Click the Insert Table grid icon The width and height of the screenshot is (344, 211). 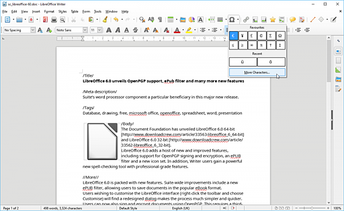pos(170,20)
